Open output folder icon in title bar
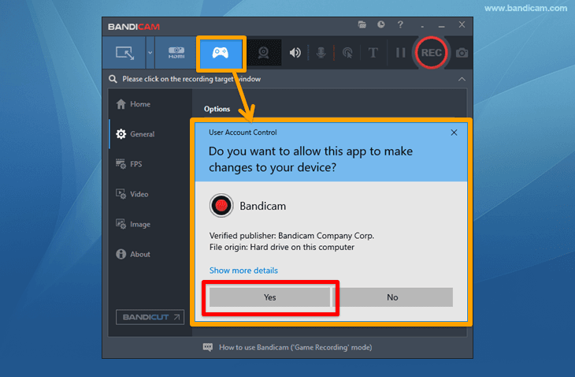This screenshot has height=377, width=575. pos(362,24)
